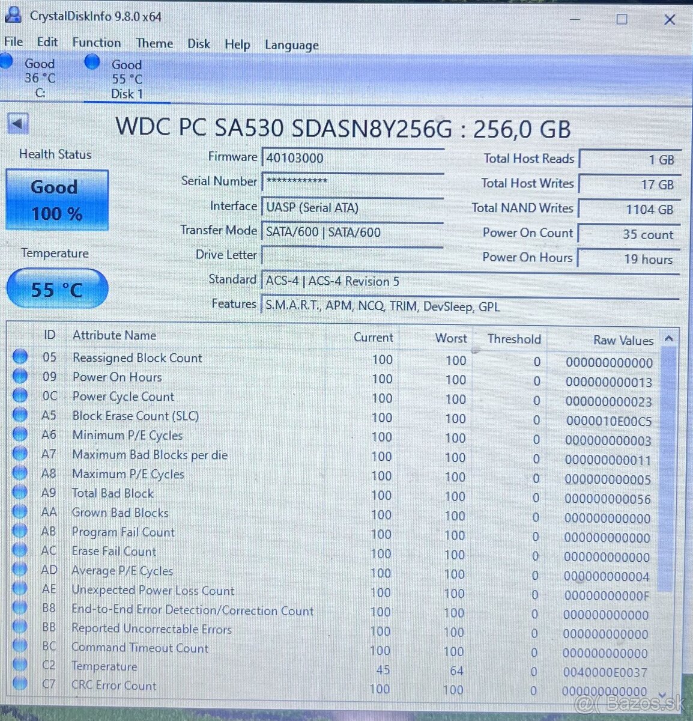Click the status dot for CRC Error Count
This screenshot has height=721, width=693.
(x=20, y=684)
